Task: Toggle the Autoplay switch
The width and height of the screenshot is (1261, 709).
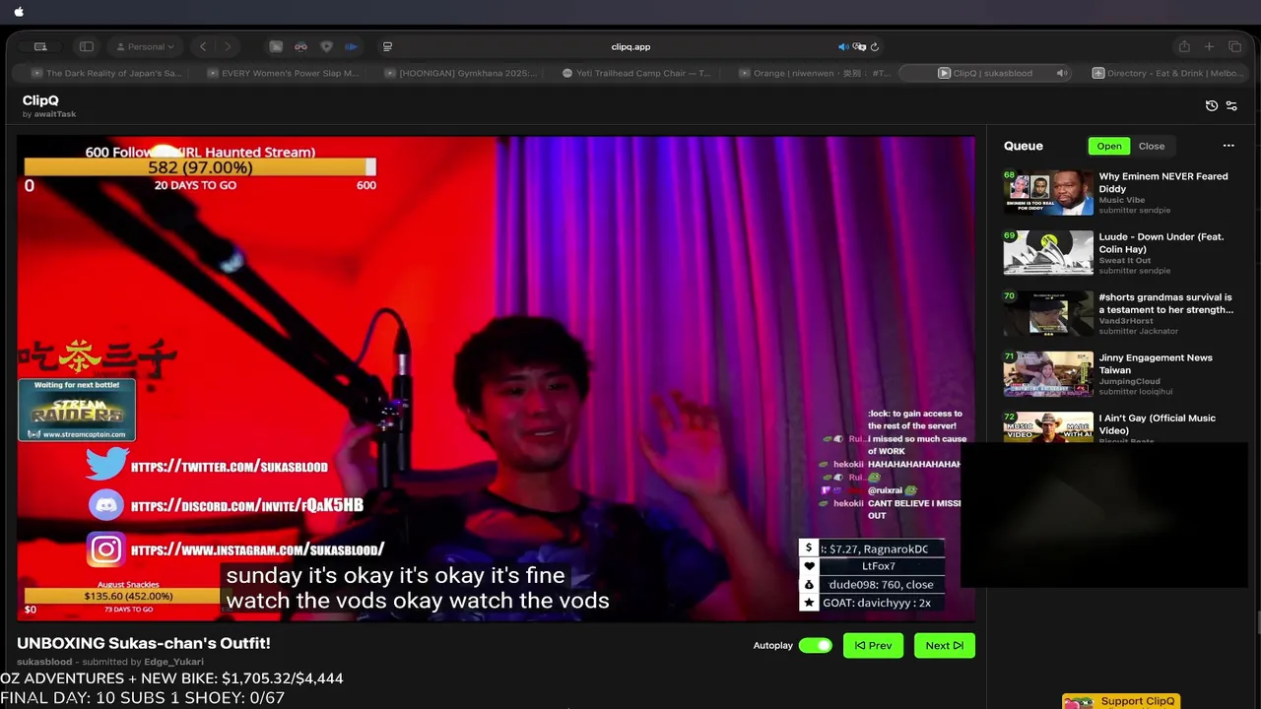Action: [815, 646]
